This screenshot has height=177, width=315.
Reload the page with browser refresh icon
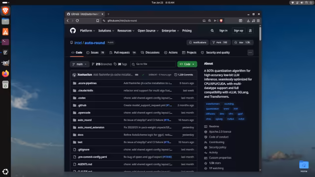pyautogui.click(x=77, y=21)
